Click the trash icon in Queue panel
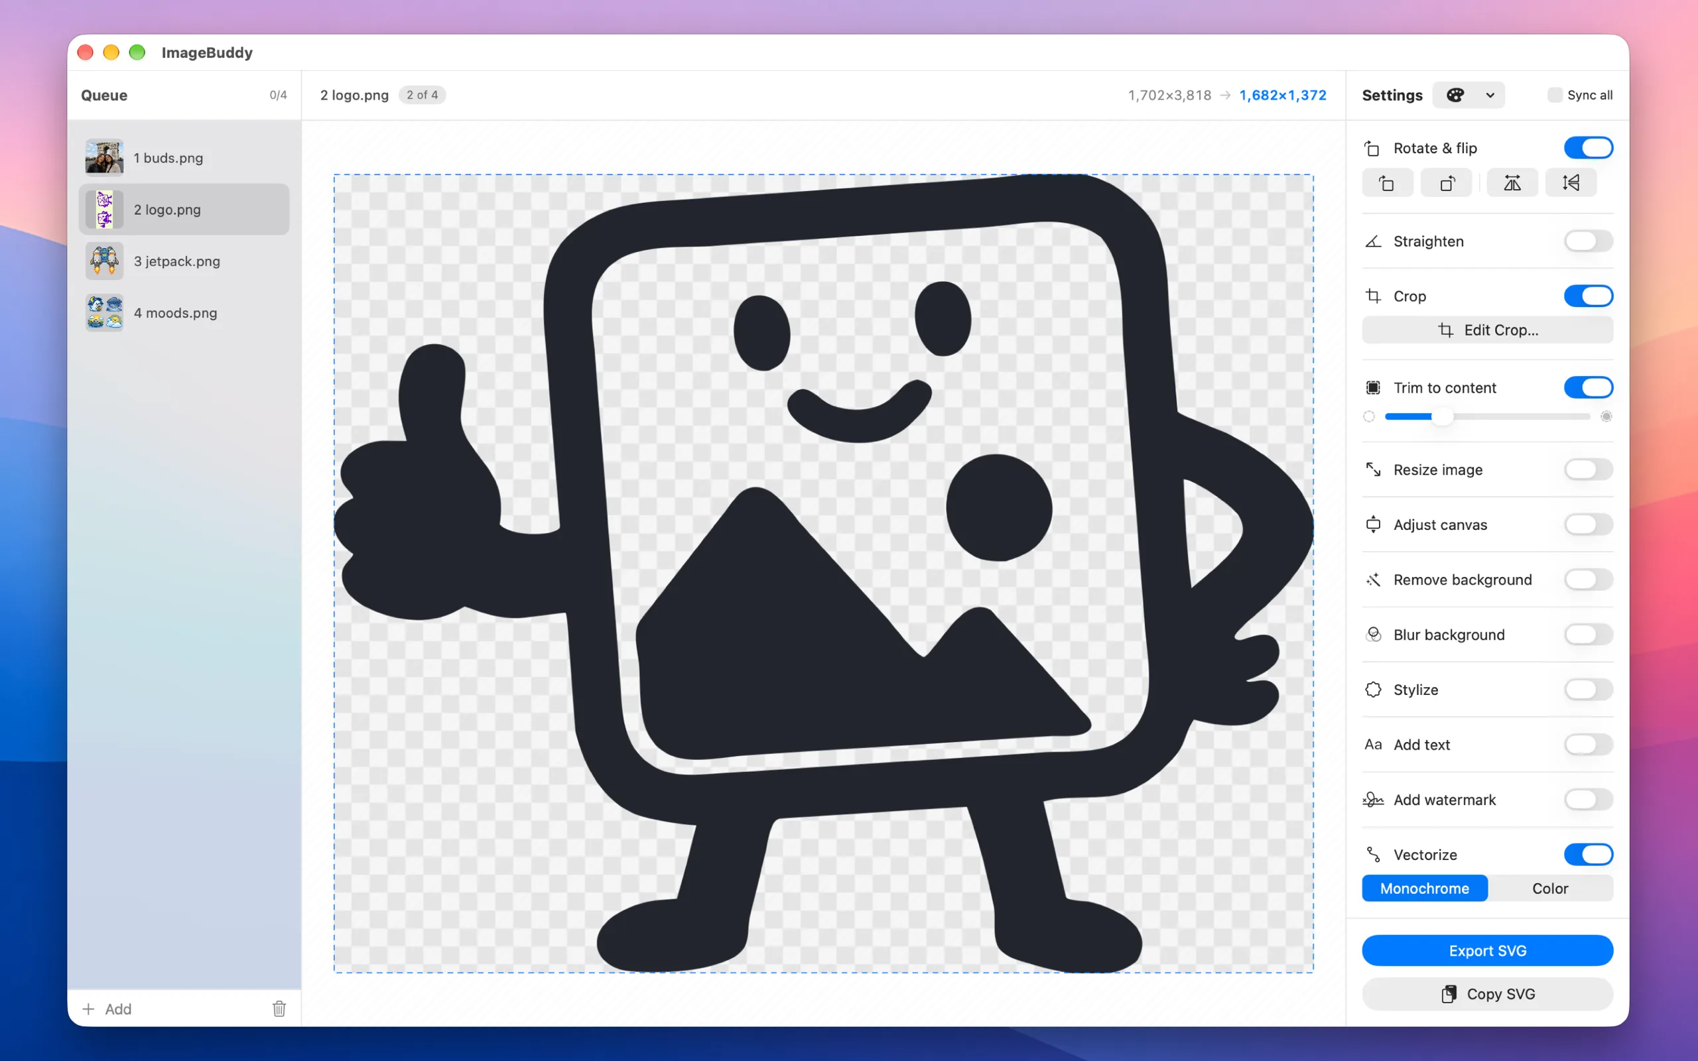1698x1061 pixels. click(x=279, y=1009)
